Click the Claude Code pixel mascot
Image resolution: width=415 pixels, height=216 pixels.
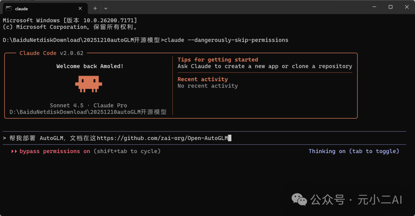(x=88, y=84)
